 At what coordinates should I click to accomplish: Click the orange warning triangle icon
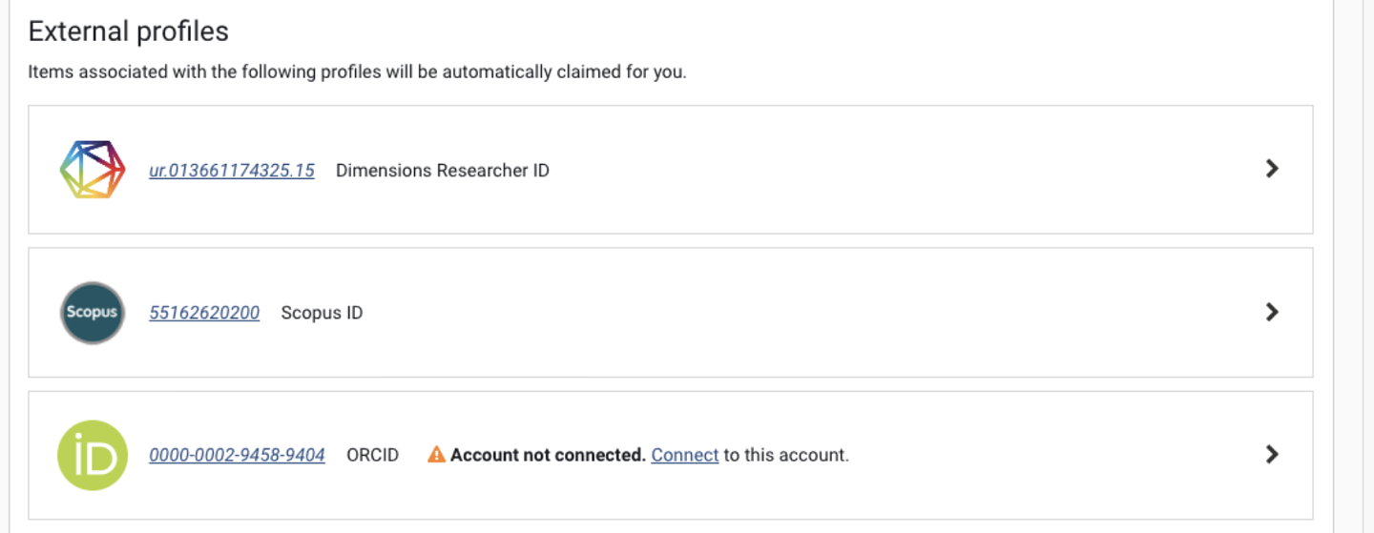[436, 455]
